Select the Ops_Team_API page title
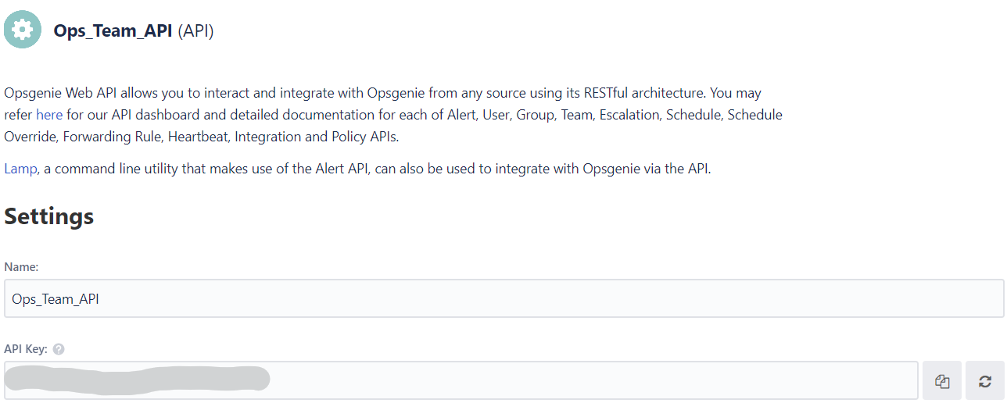Viewport: 1007px width, 403px height. (113, 31)
